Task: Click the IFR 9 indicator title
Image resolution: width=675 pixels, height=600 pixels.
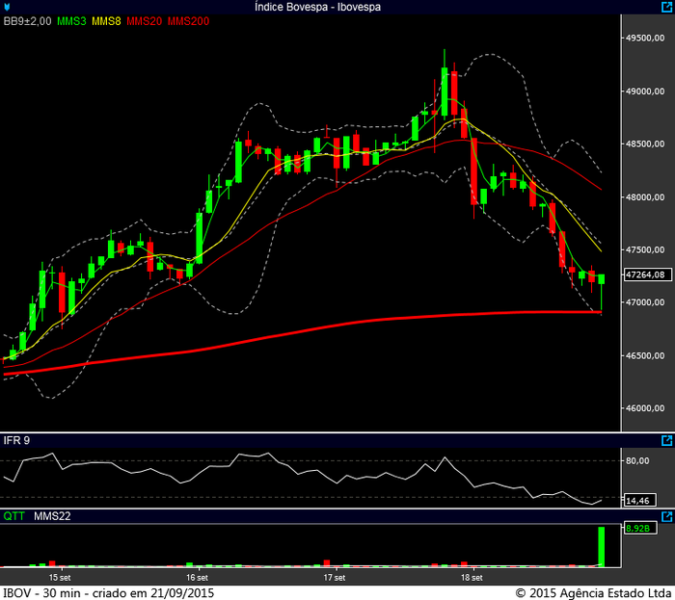Action: point(17,440)
